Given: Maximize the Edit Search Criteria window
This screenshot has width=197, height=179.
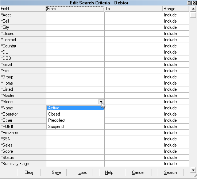Looking at the screenshot, I should 189,3.
